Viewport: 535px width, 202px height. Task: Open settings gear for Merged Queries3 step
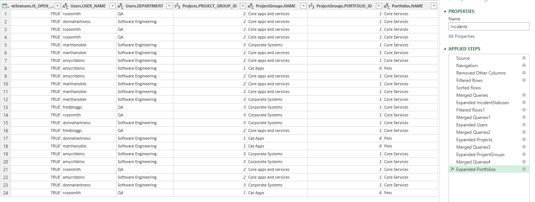pos(524,147)
